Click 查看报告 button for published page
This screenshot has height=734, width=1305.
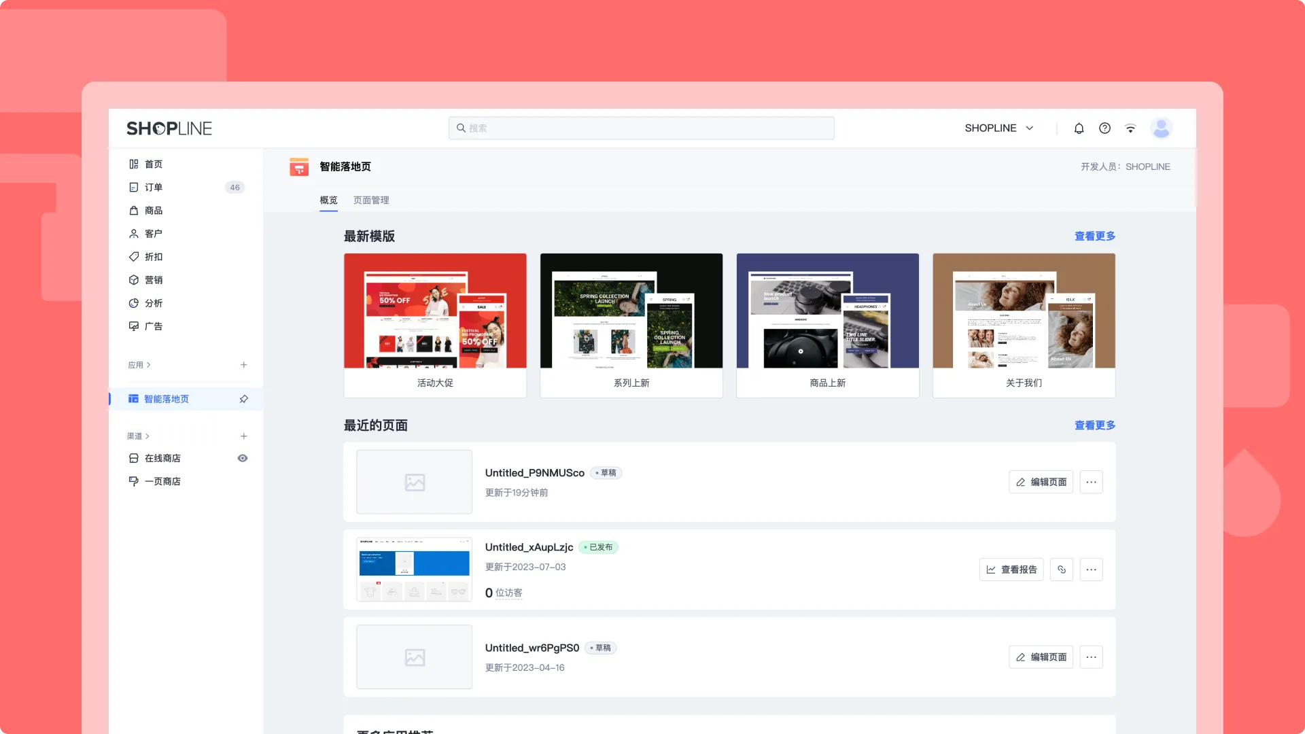tap(1011, 570)
